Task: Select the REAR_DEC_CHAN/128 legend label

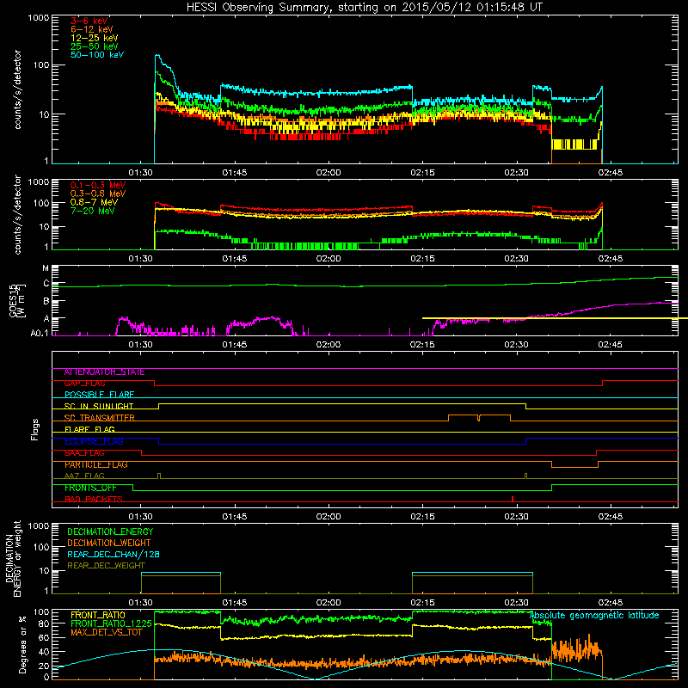Action: 114,555
